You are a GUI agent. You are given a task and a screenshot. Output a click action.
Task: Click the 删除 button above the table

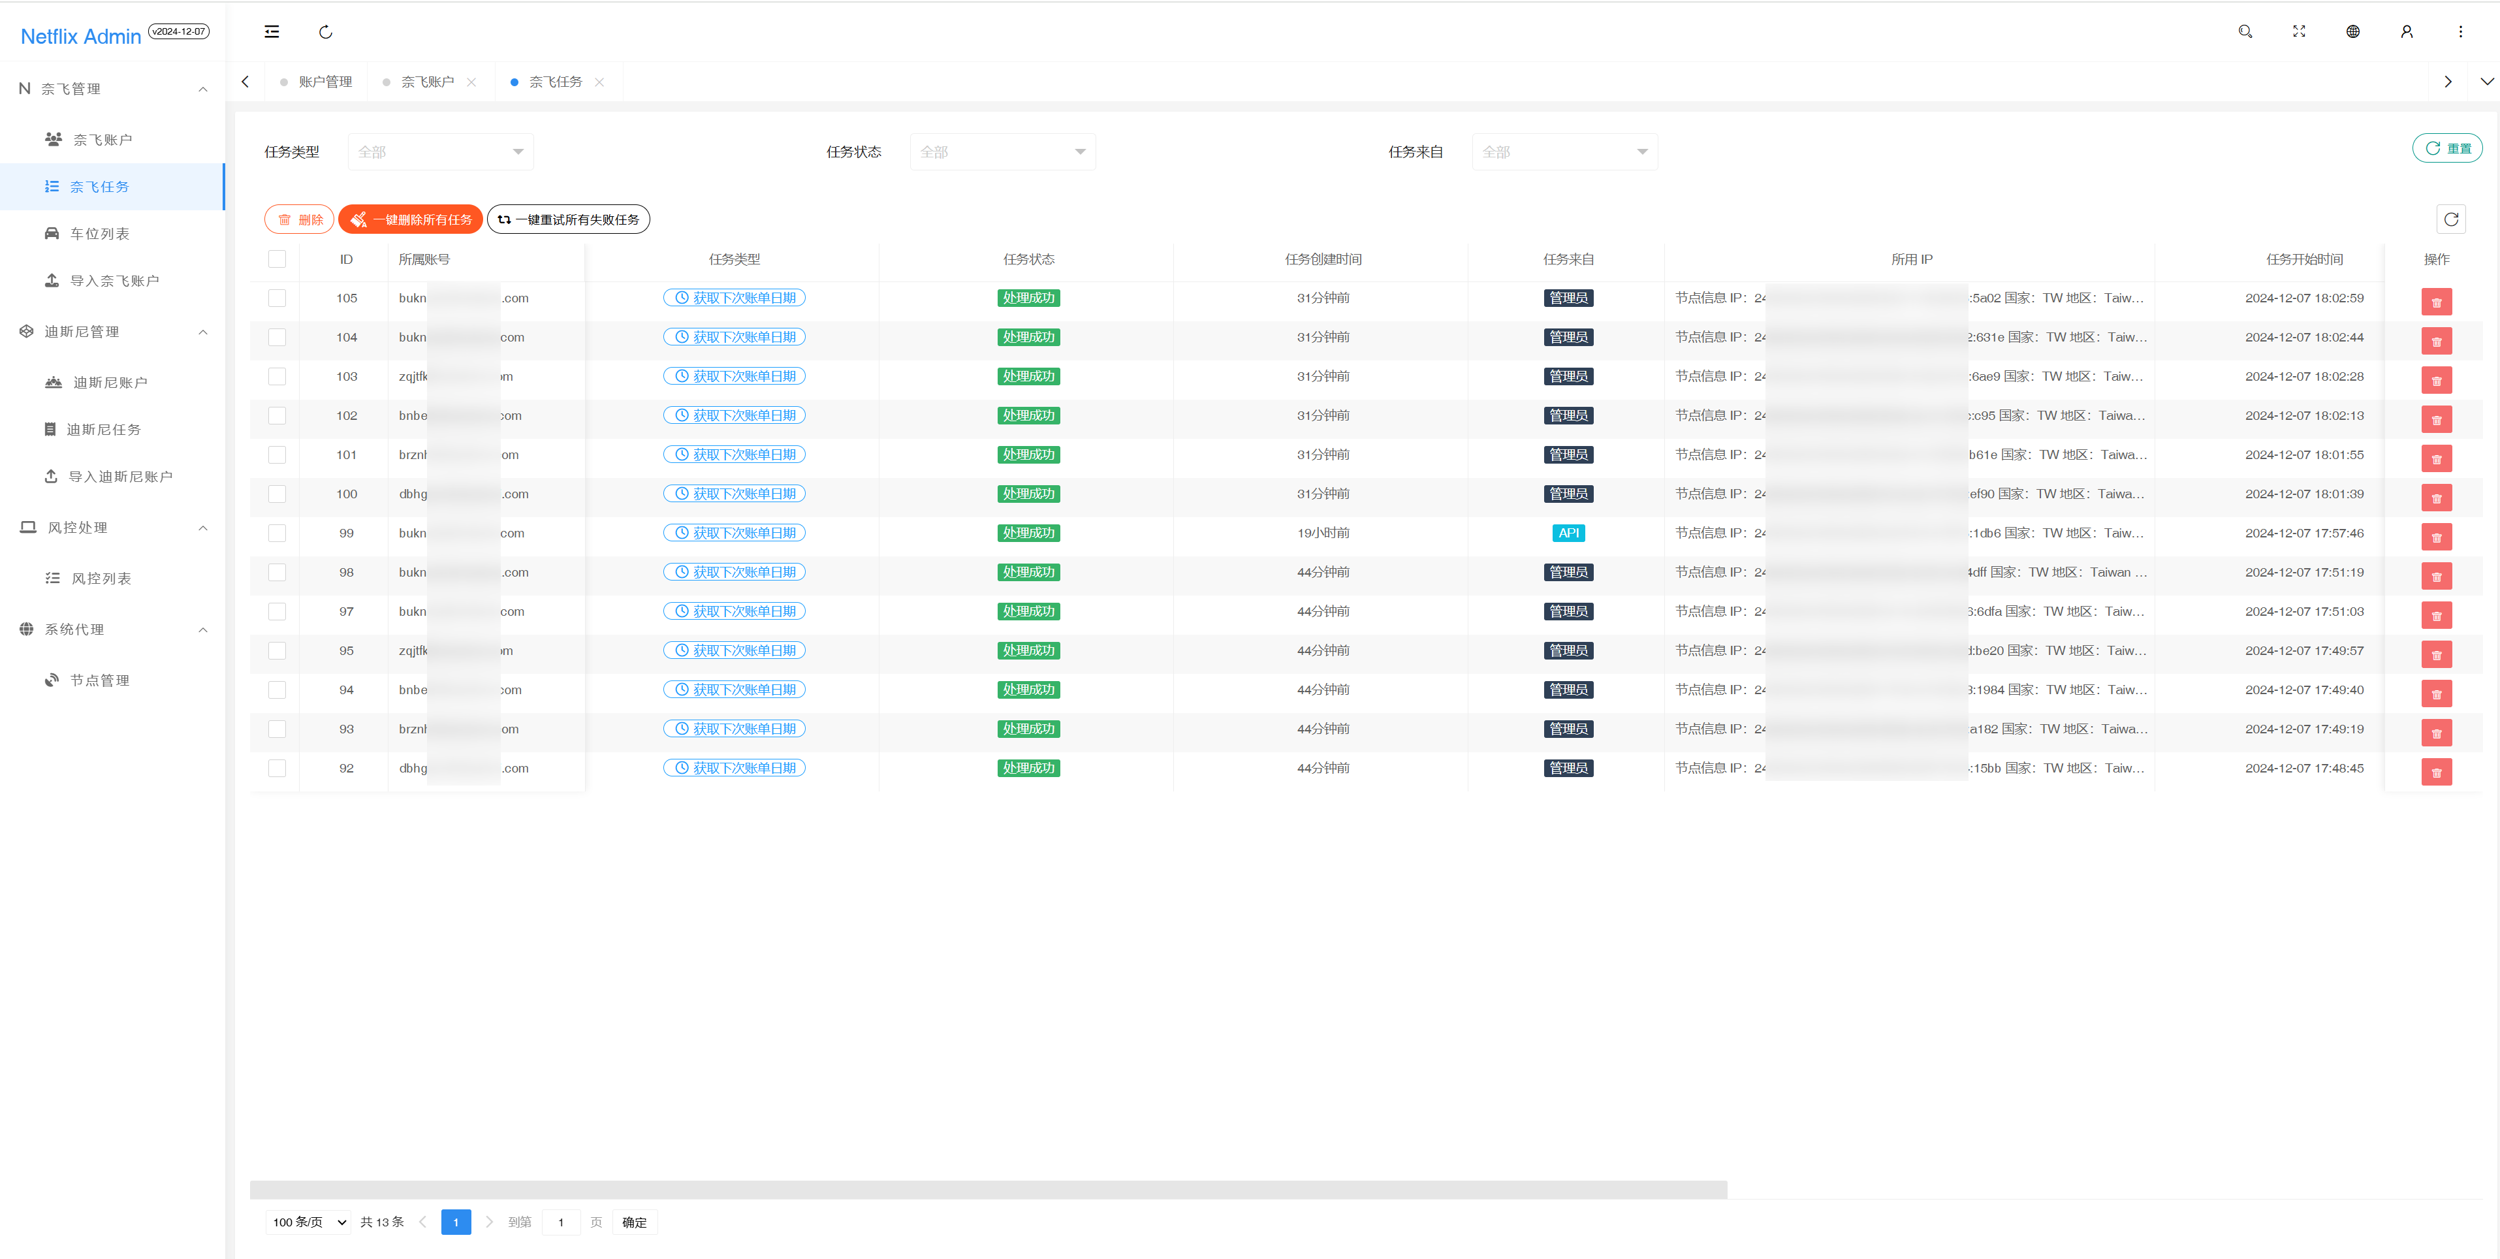click(300, 219)
